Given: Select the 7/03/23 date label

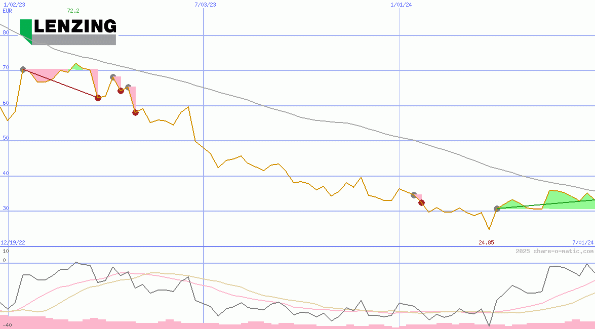Looking at the screenshot, I should pyautogui.click(x=205, y=5).
